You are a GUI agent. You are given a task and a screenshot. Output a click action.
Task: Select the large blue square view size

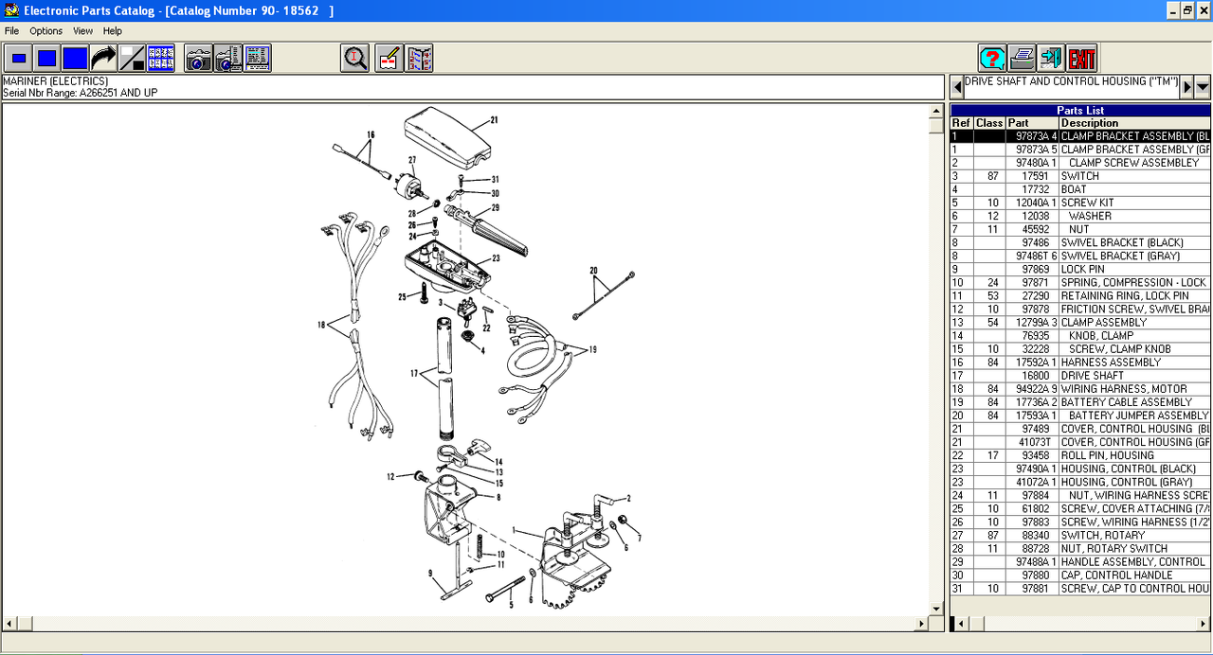pyautogui.click(x=75, y=58)
